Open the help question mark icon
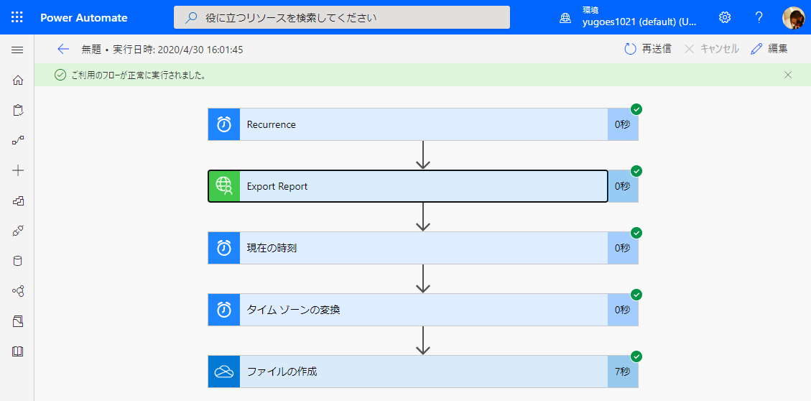This screenshot has width=811, height=401. 759,17
